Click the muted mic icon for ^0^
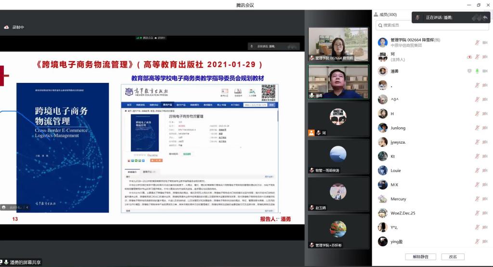Screen dimensions: 493x267 pos(477,99)
